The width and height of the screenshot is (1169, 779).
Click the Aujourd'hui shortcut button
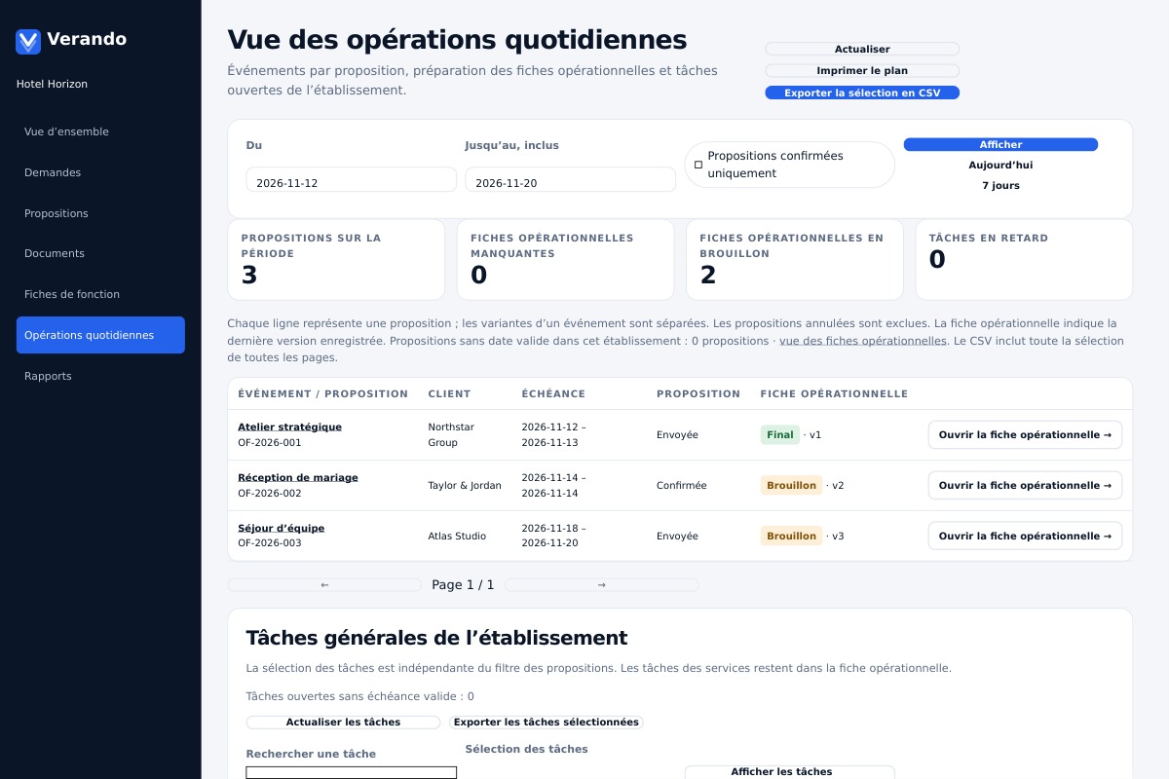tap(1000, 166)
